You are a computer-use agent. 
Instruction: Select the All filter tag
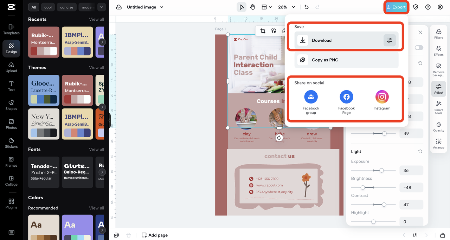click(x=33, y=7)
